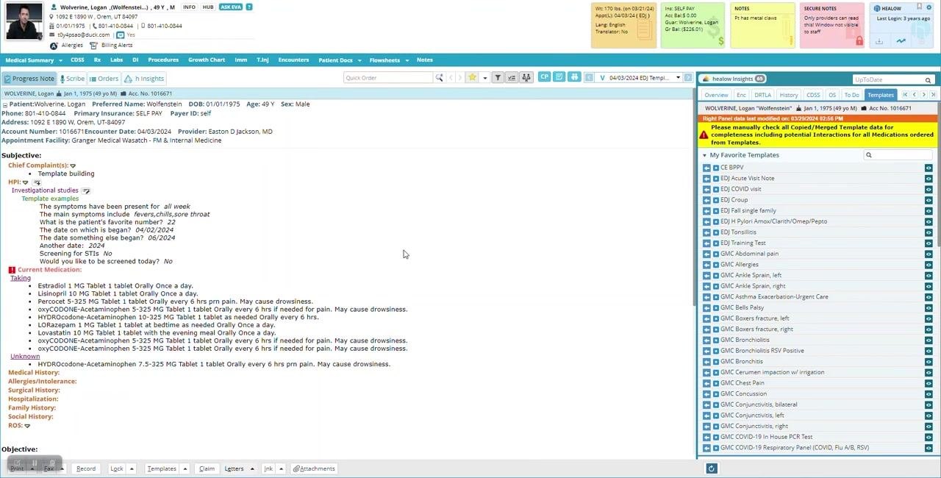Click the lock icon in Secure Notes card

tap(859, 41)
